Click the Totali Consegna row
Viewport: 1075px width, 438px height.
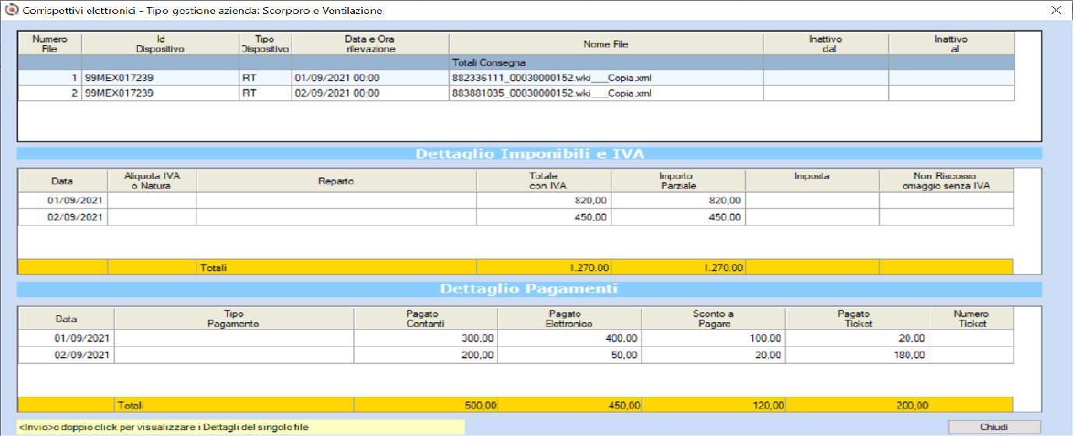(517, 62)
